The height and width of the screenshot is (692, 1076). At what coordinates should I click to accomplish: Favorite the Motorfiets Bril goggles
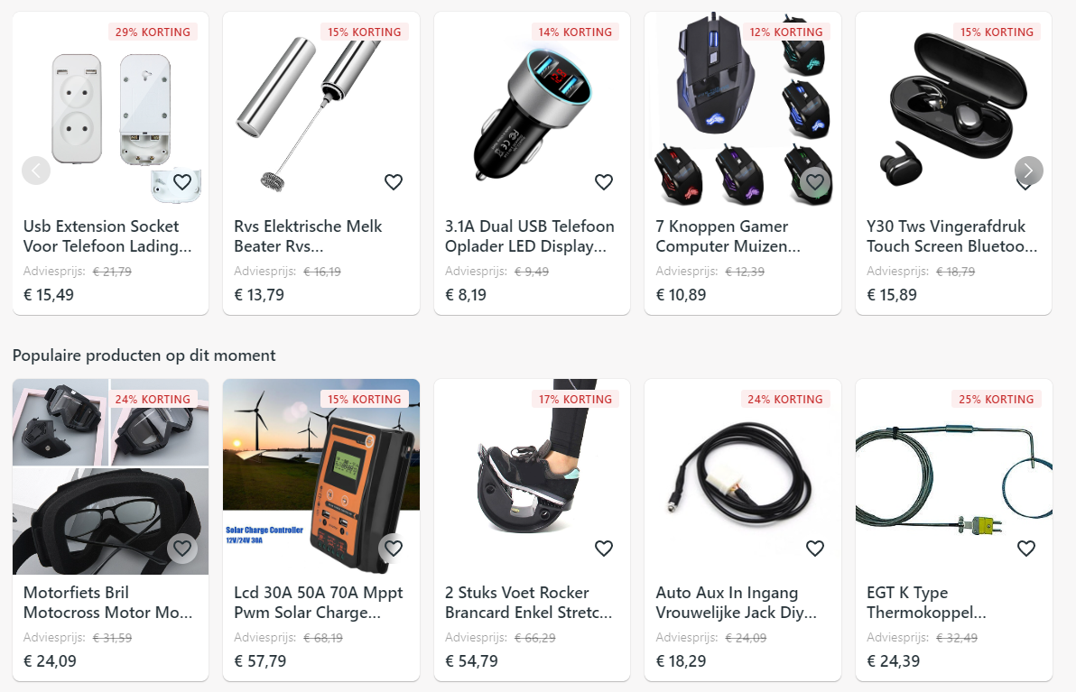point(181,548)
